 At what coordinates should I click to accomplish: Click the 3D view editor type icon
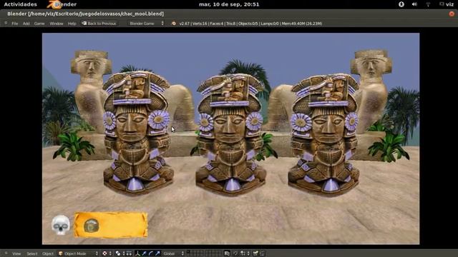6,253
